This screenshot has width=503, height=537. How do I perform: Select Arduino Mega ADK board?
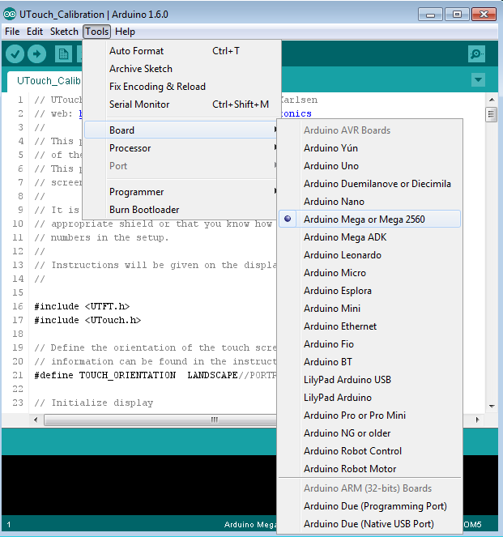click(370, 237)
